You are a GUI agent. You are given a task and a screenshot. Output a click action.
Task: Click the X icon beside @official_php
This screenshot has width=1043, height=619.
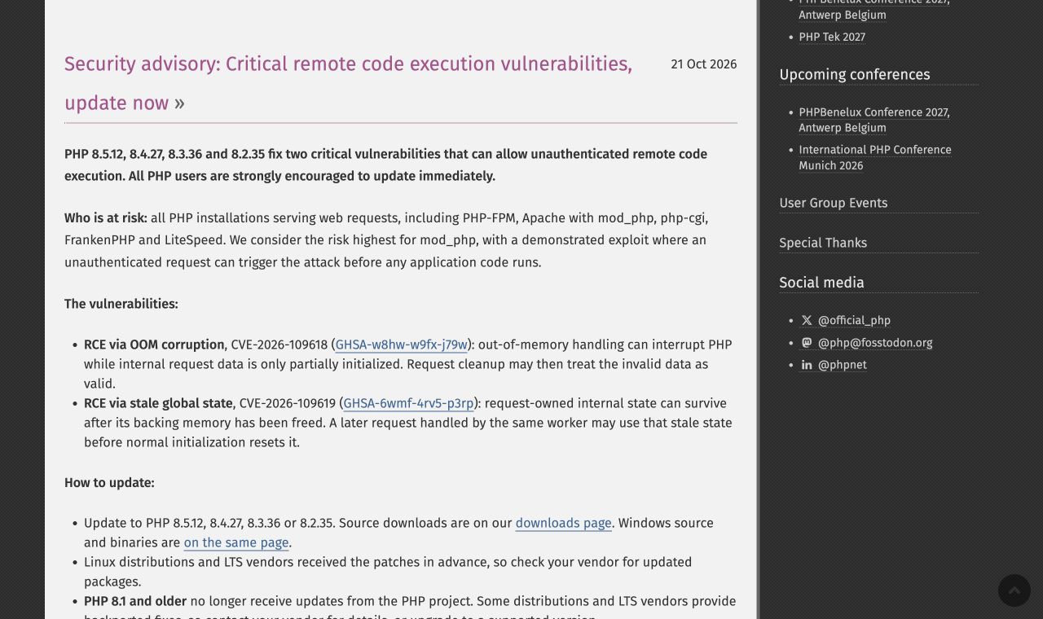pyautogui.click(x=807, y=321)
